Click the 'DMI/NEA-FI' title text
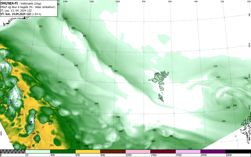The width and height of the screenshot is (251, 157). (9, 3)
